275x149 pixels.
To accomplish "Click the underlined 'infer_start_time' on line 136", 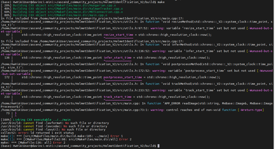I will click(x=118, y=58).
